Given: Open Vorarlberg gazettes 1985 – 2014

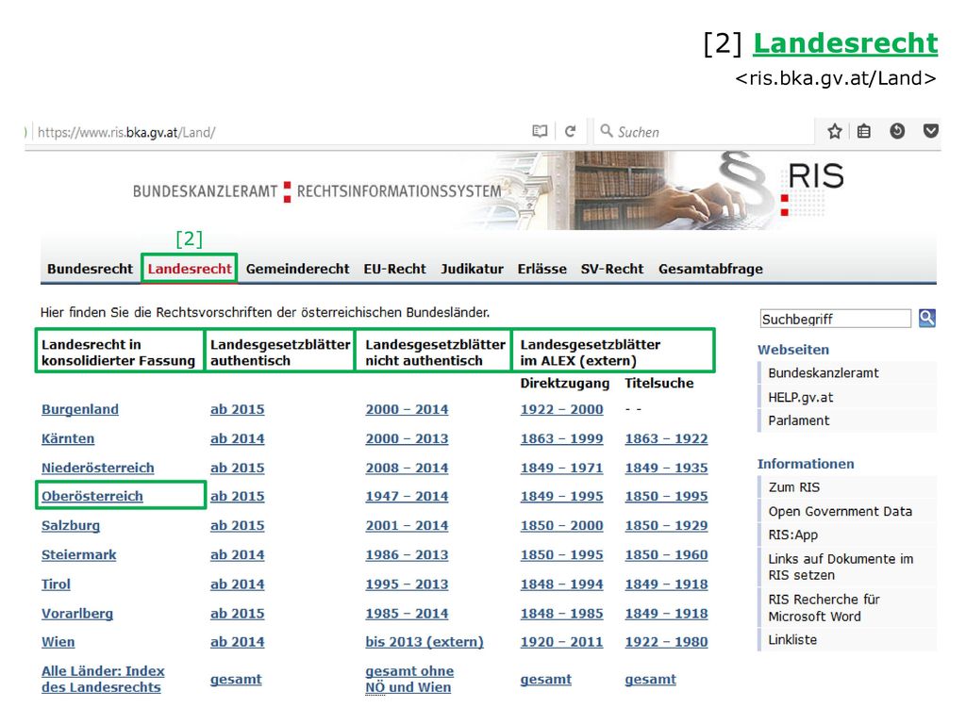Looking at the screenshot, I should (407, 614).
